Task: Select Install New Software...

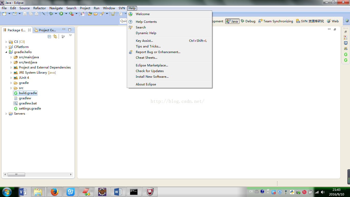Action: [169, 77]
